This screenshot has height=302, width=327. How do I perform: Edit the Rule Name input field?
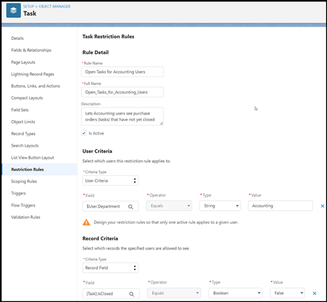(122, 72)
